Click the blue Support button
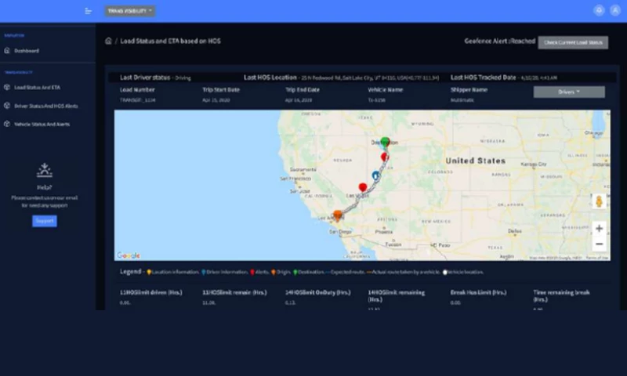The image size is (627, 376). click(x=45, y=221)
